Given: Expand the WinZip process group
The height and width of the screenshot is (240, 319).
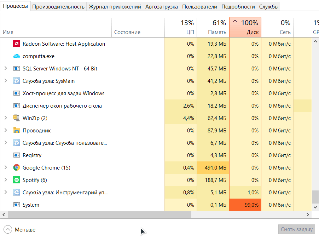Looking at the screenshot, I should point(6,118).
